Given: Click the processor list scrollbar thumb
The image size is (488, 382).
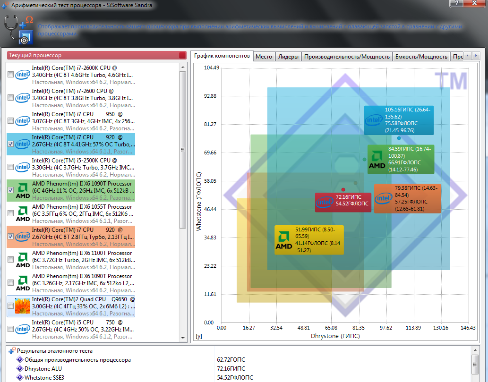Looking at the screenshot, I should coord(183,150).
